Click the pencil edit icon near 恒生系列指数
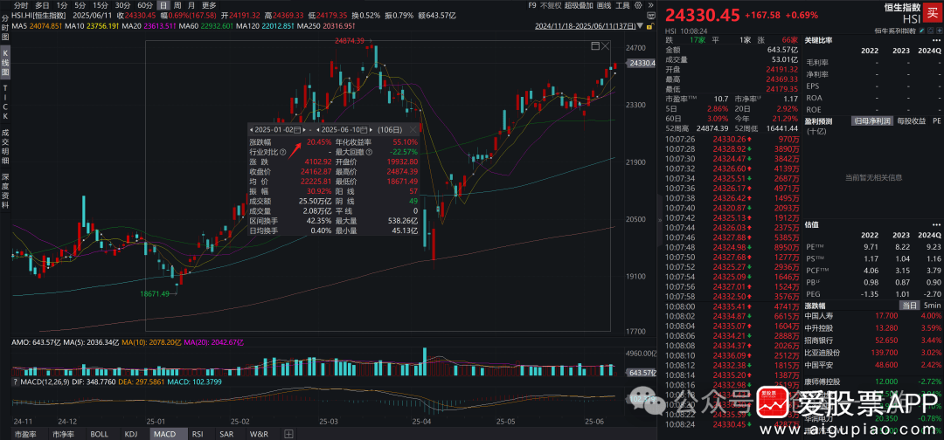This screenshot has height=440, width=944. (x=922, y=31)
